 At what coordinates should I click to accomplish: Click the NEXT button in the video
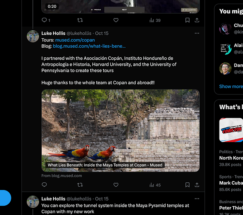pos(124,10)
